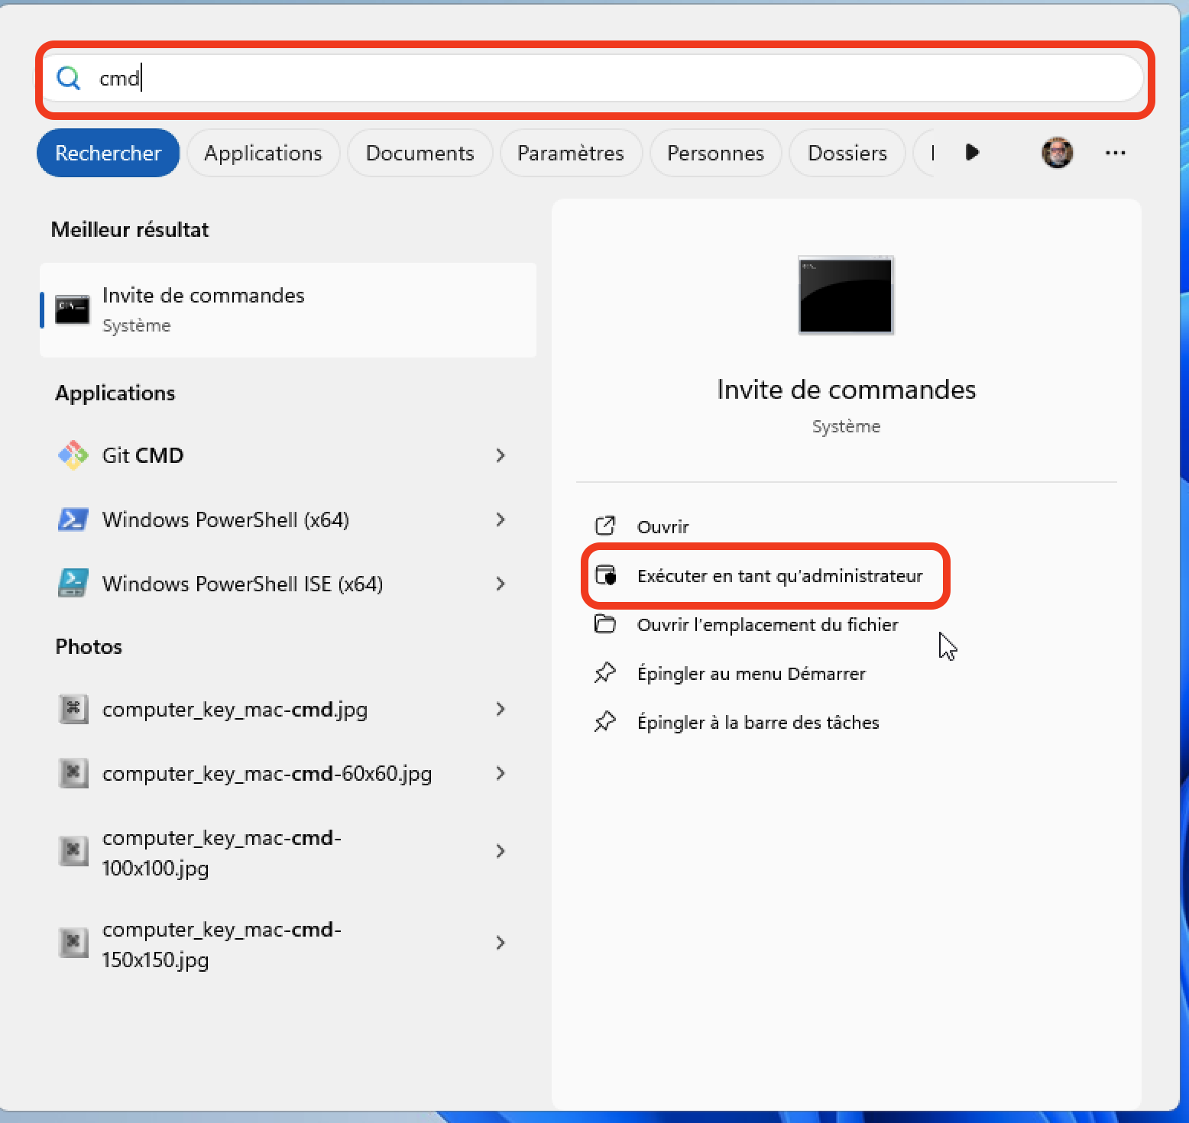Select computer_key_mac-cmd-150x150.jpg file name
This screenshot has height=1123, width=1189.
(222, 944)
